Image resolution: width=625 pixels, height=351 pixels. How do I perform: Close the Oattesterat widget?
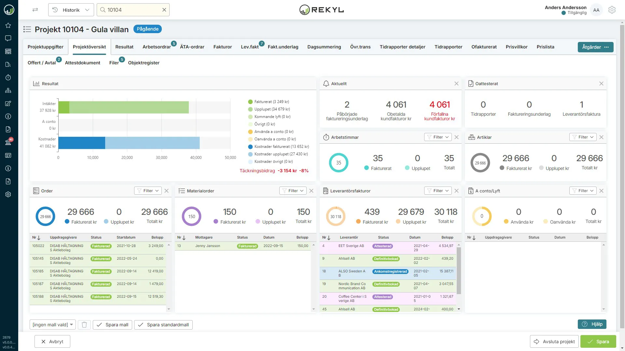pos(601,84)
